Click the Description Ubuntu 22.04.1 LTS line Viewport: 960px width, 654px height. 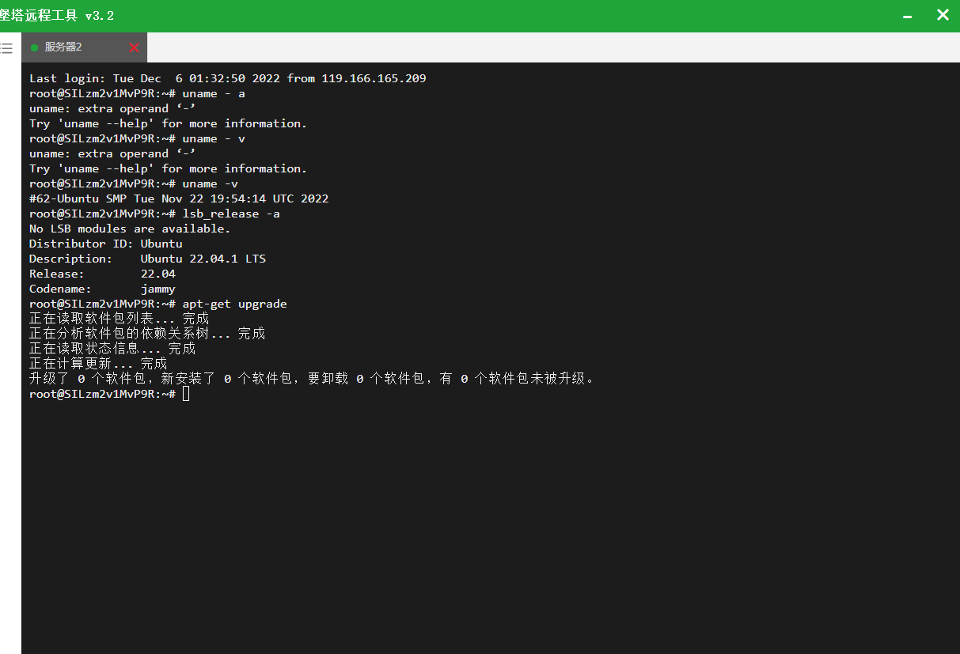(147, 259)
